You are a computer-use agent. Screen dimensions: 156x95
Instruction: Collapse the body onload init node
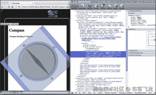pos(83,47)
